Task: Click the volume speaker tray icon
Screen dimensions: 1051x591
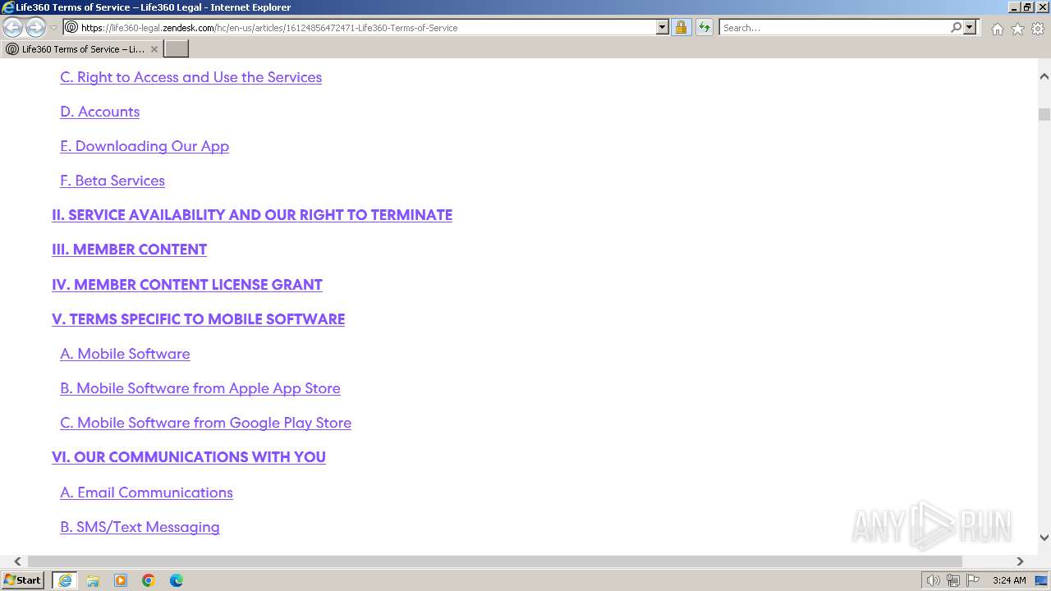Action: (933, 580)
